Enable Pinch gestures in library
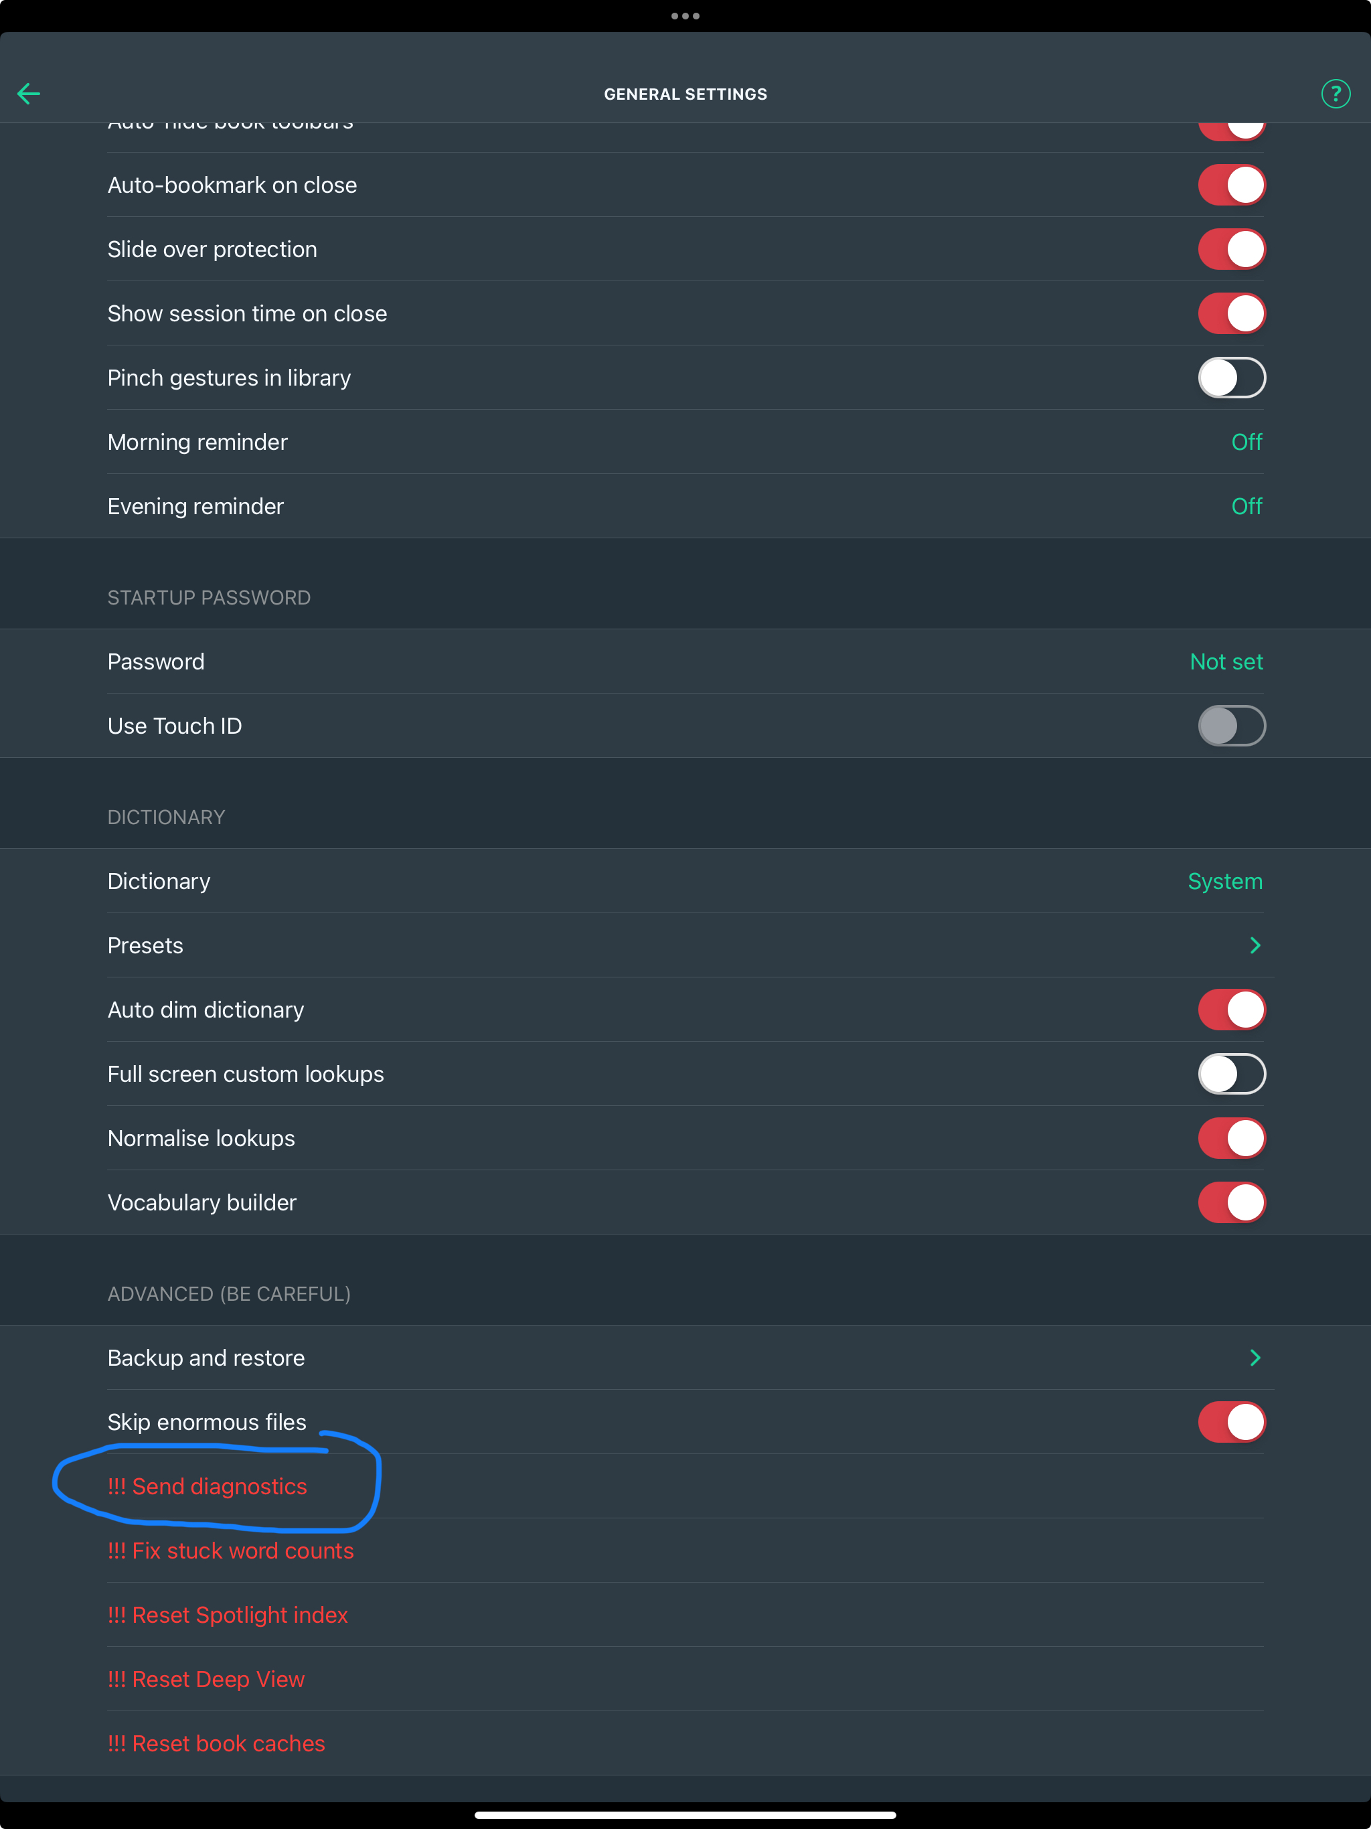This screenshot has height=1829, width=1371. (x=1230, y=378)
